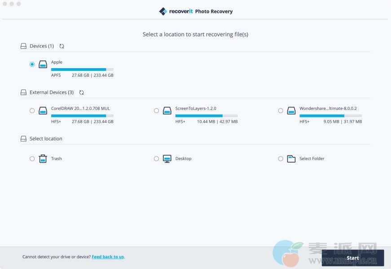Image resolution: width=391 pixels, height=269 pixels.
Task: Click the Wondershare drive icon
Action: coord(291,111)
